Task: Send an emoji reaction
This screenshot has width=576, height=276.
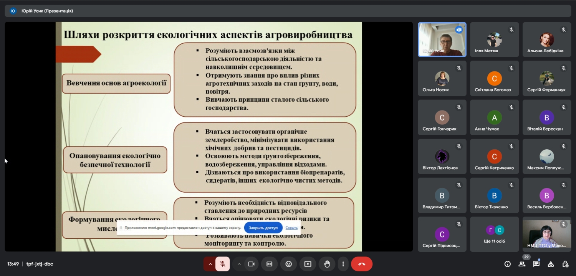Action: [289, 264]
